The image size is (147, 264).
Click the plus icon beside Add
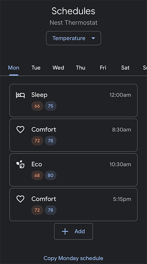tap(65, 231)
